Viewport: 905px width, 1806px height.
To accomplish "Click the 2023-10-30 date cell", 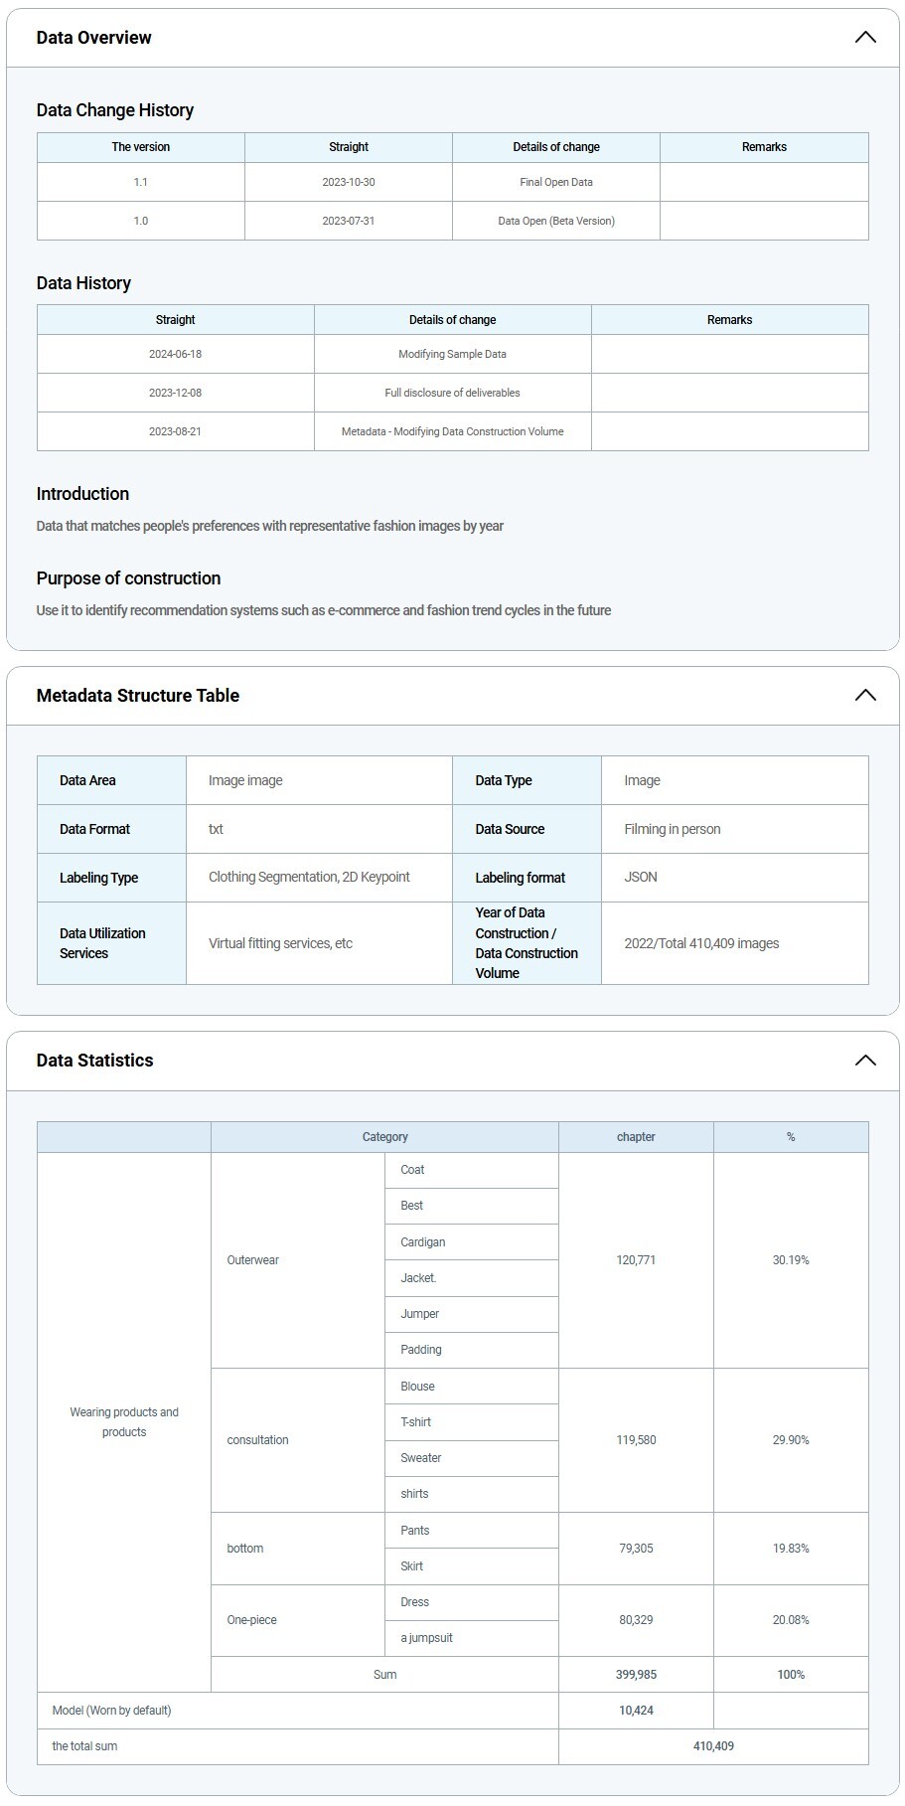I will (x=349, y=182).
